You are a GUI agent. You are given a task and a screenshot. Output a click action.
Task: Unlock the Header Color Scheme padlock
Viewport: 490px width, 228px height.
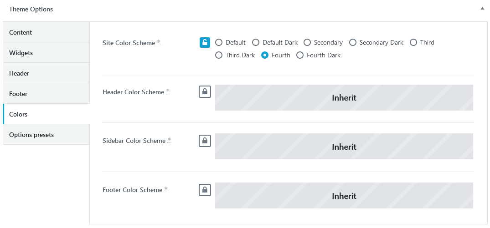pos(205,91)
